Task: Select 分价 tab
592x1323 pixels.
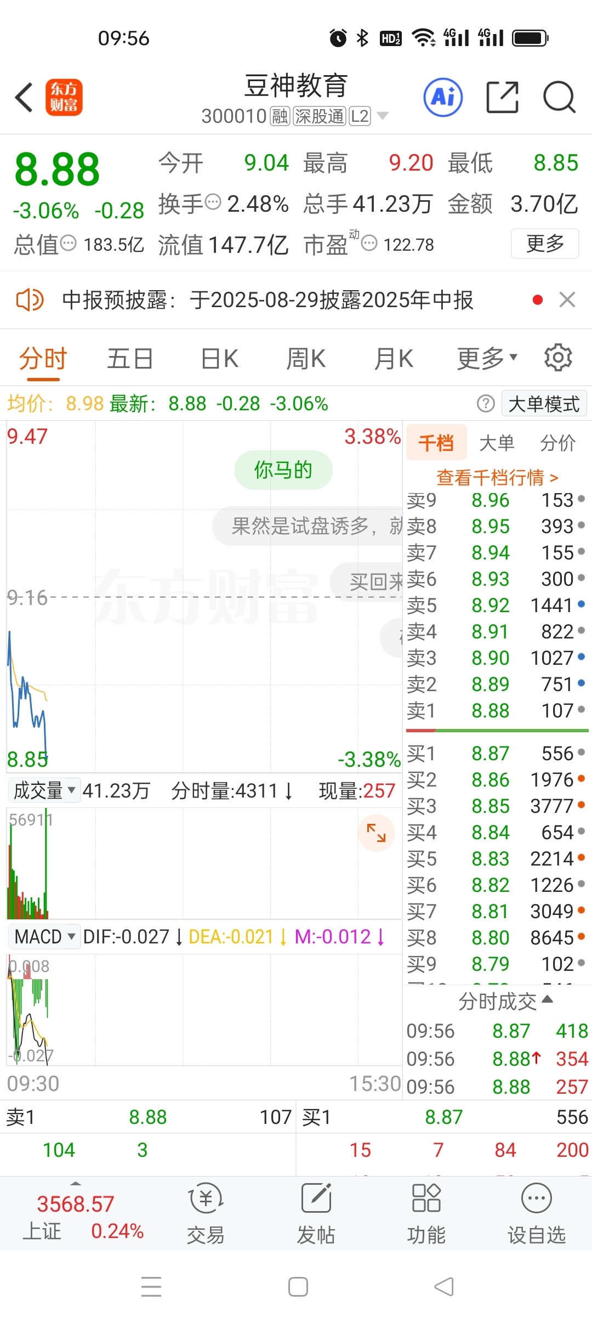Action: point(557,443)
